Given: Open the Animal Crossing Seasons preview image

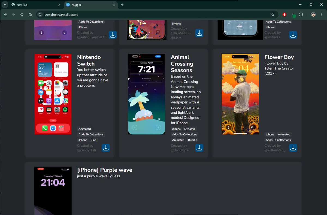Looking at the screenshot, I should 147,94.
